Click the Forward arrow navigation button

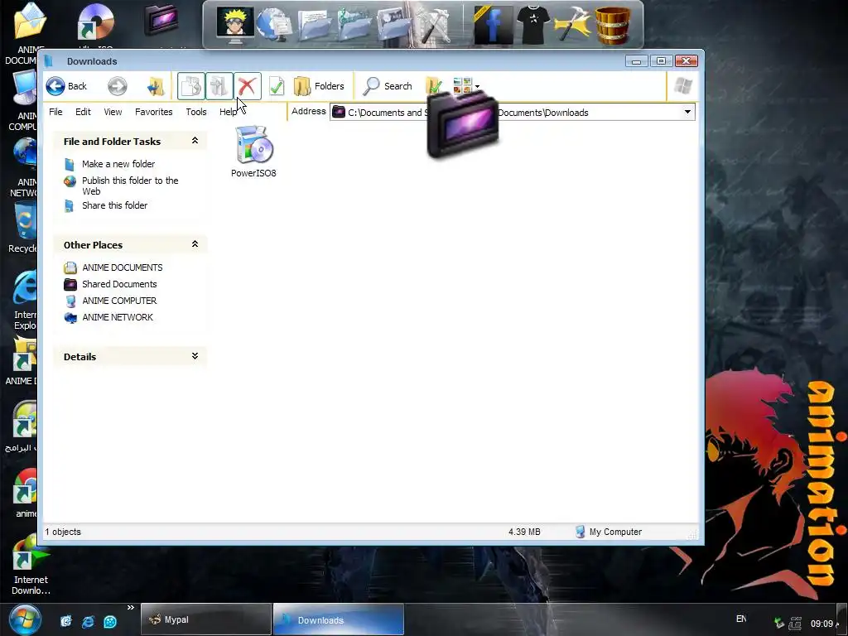coord(118,86)
